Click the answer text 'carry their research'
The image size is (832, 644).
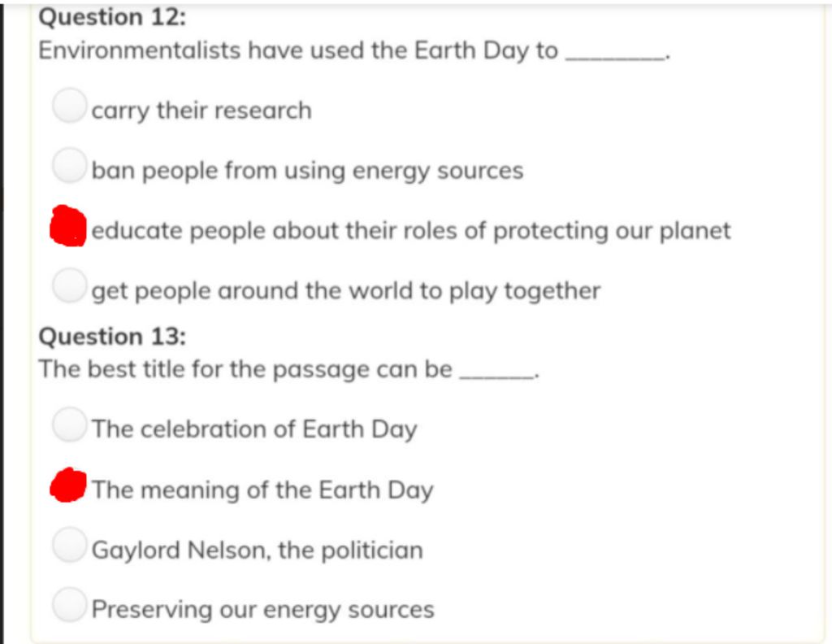tap(201, 111)
